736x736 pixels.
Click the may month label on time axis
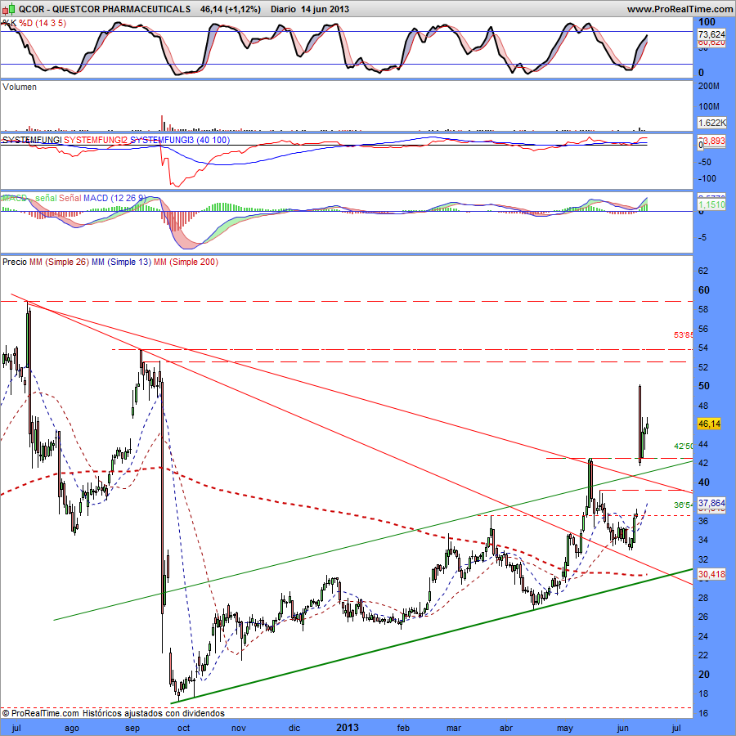565,728
